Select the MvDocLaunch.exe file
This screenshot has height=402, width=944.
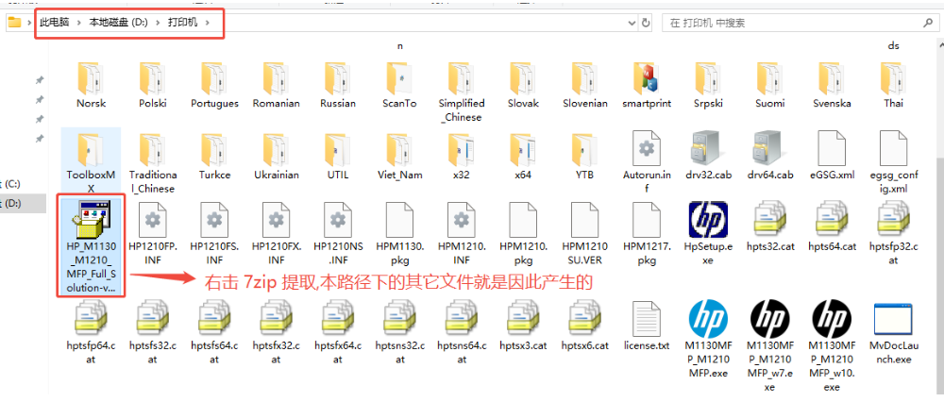pyautogui.click(x=893, y=333)
